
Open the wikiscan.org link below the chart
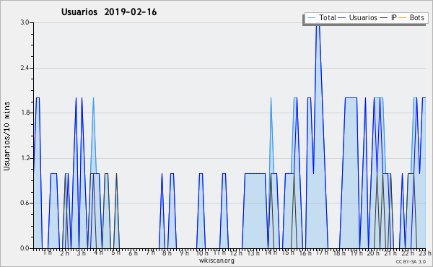coord(216,261)
